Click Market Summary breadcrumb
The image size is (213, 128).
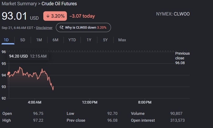pyautogui.click(x=19, y=4)
